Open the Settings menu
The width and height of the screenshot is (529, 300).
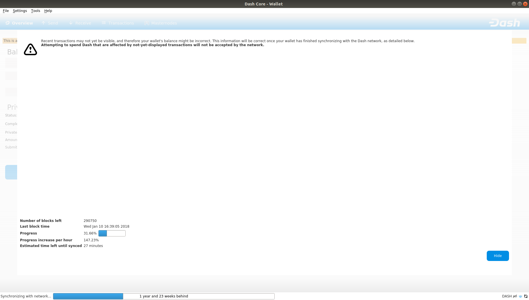coord(20,11)
